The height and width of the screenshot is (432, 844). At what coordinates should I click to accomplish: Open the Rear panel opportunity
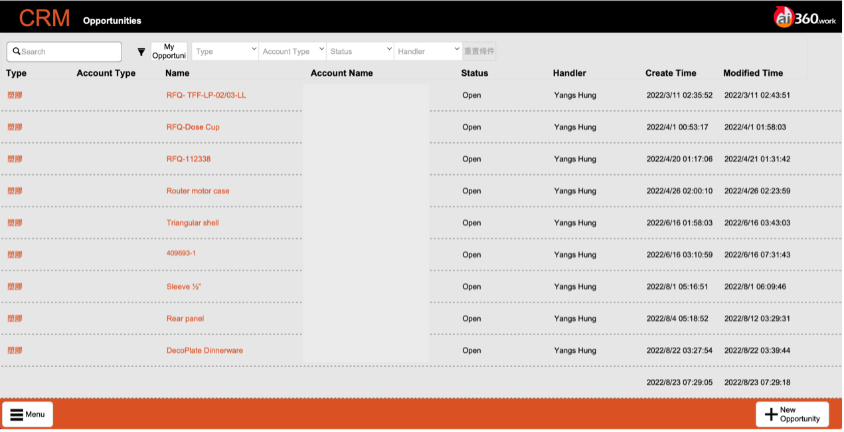pos(185,318)
